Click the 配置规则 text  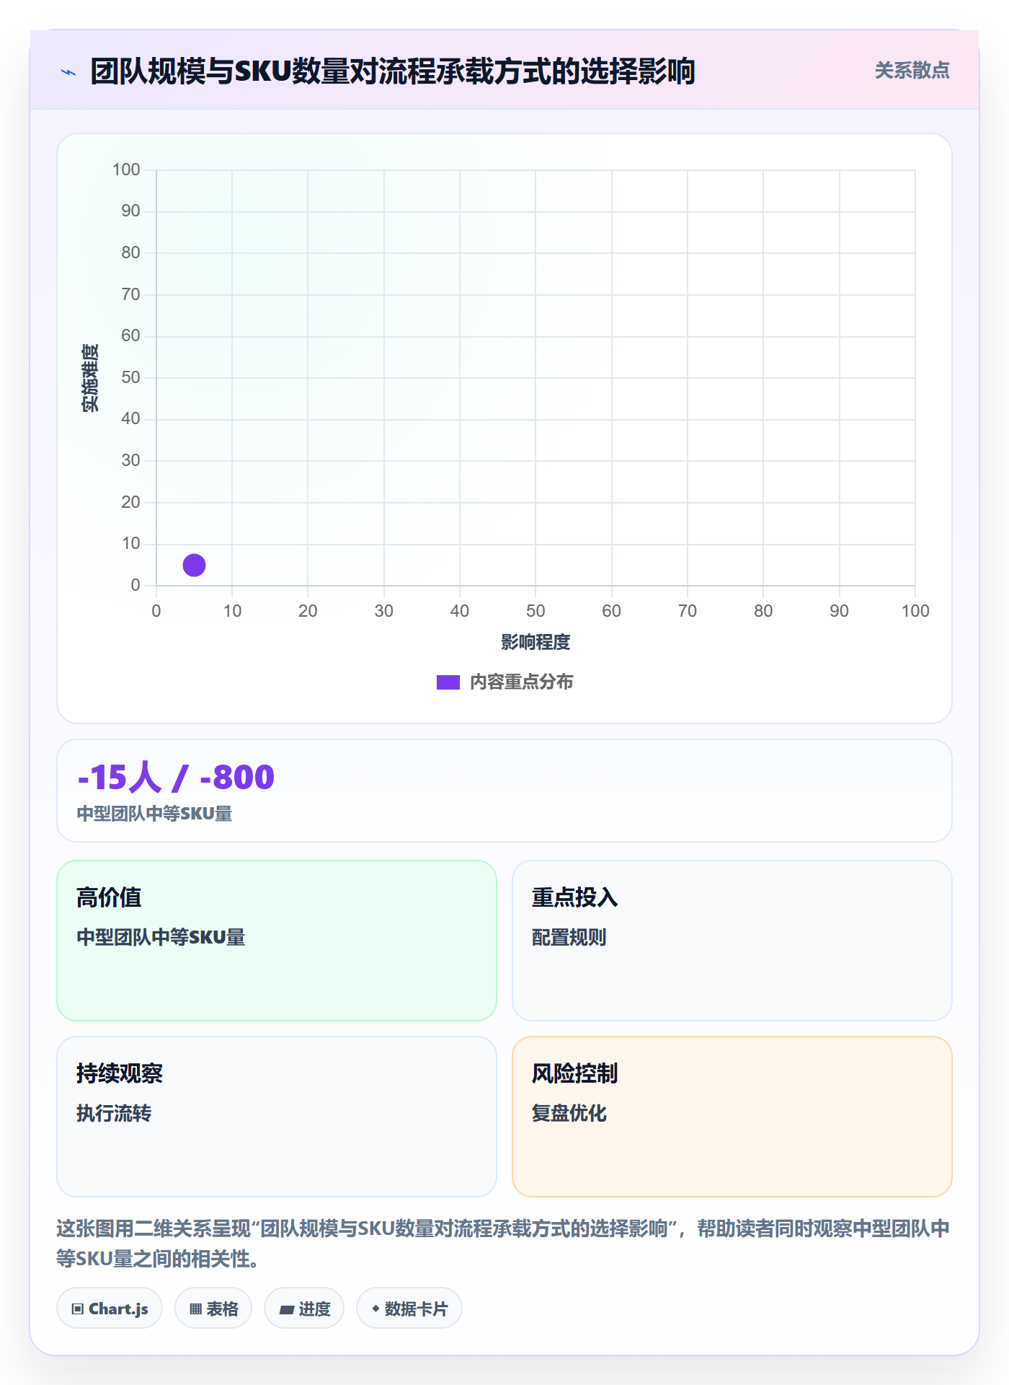(569, 937)
